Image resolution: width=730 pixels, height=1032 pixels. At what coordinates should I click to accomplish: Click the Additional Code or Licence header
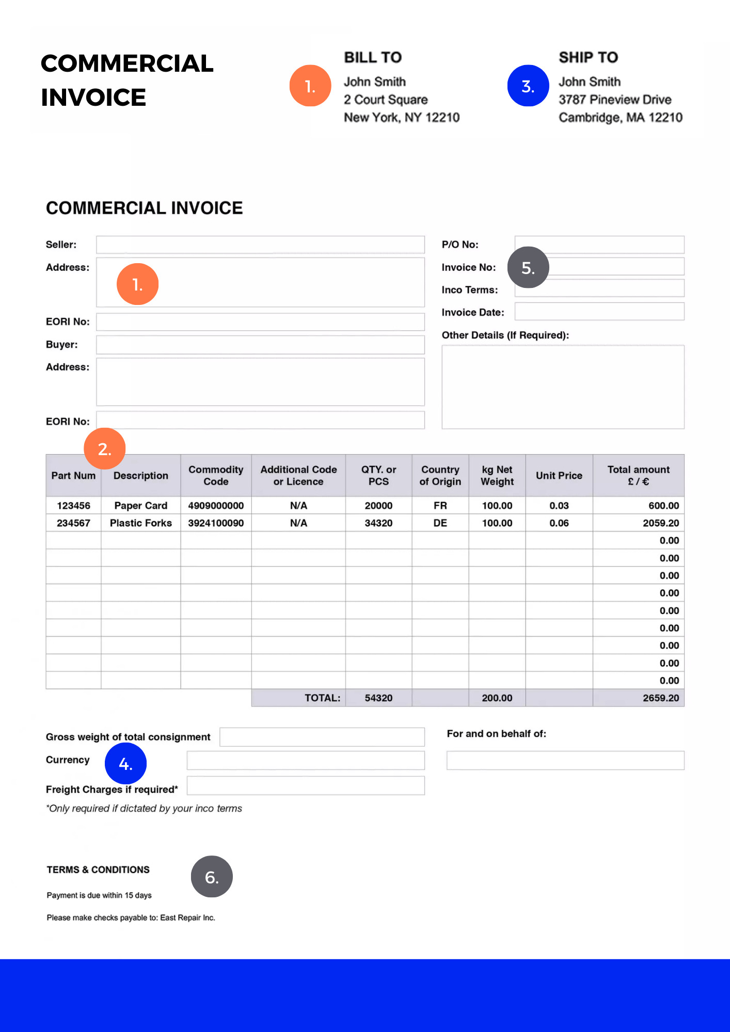coord(298,476)
